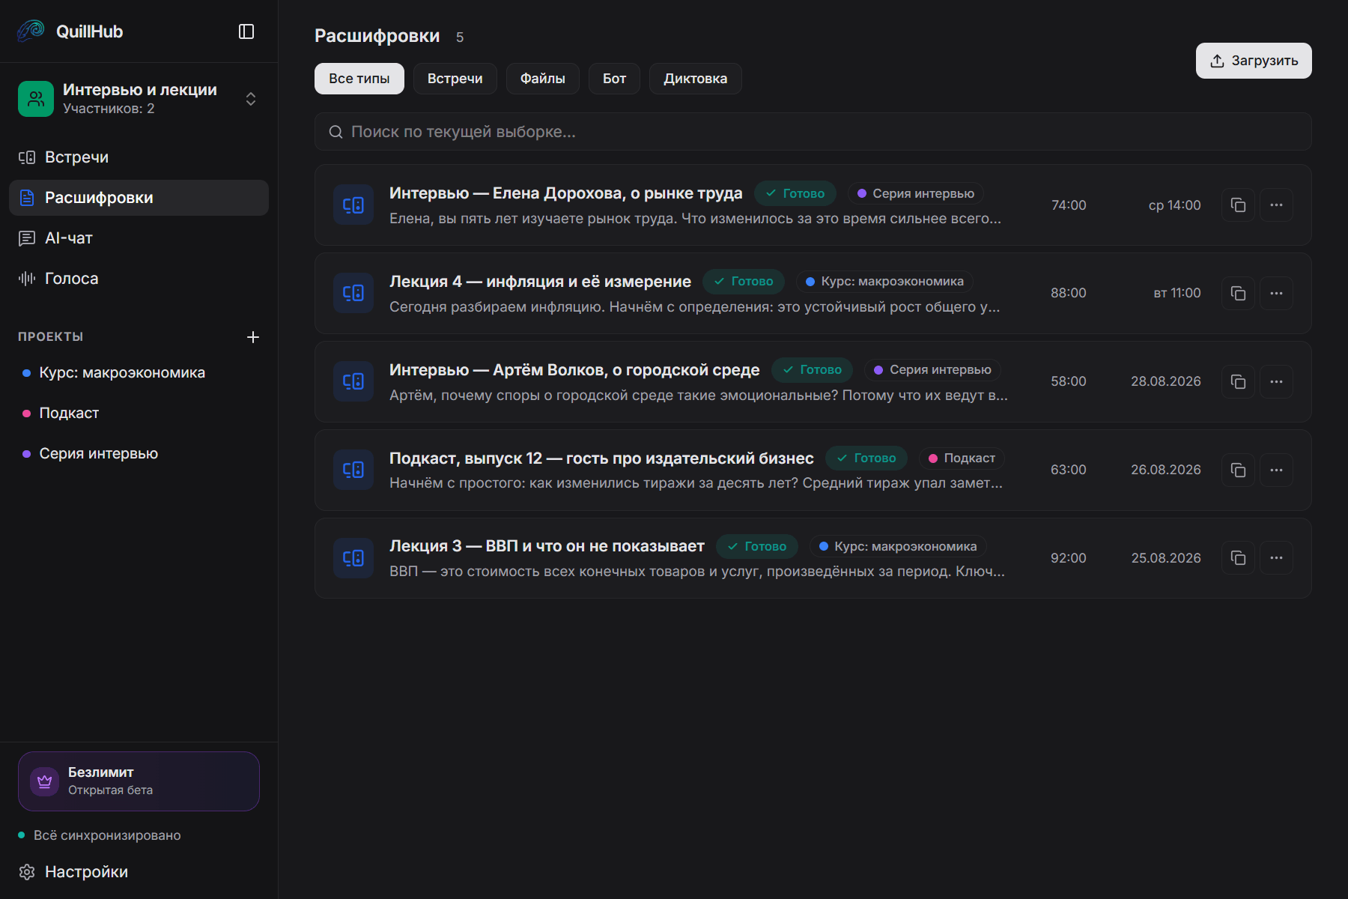
Task: Select the Файлы filter tab
Action: pos(543,79)
